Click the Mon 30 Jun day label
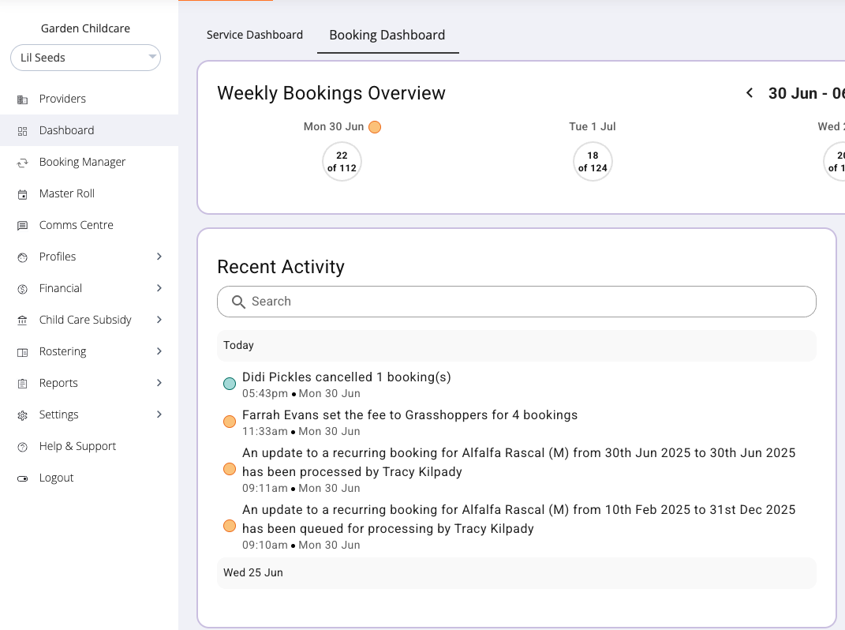 334,127
